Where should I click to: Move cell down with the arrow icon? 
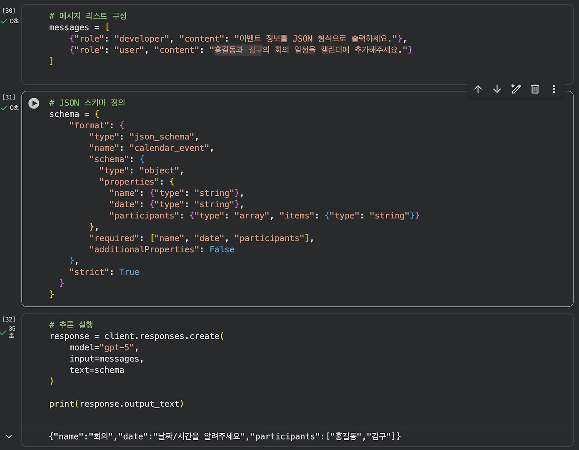point(497,89)
